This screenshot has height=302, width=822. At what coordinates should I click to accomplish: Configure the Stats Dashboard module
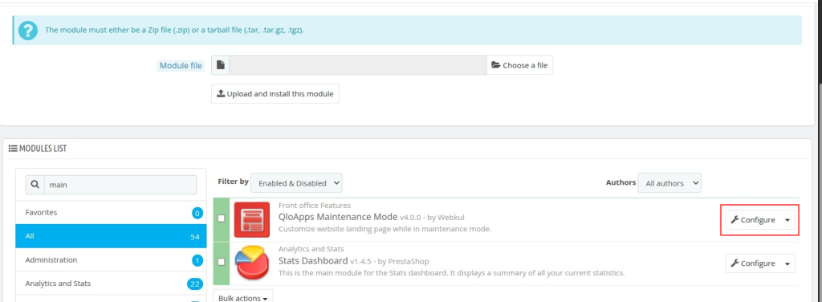753,263
